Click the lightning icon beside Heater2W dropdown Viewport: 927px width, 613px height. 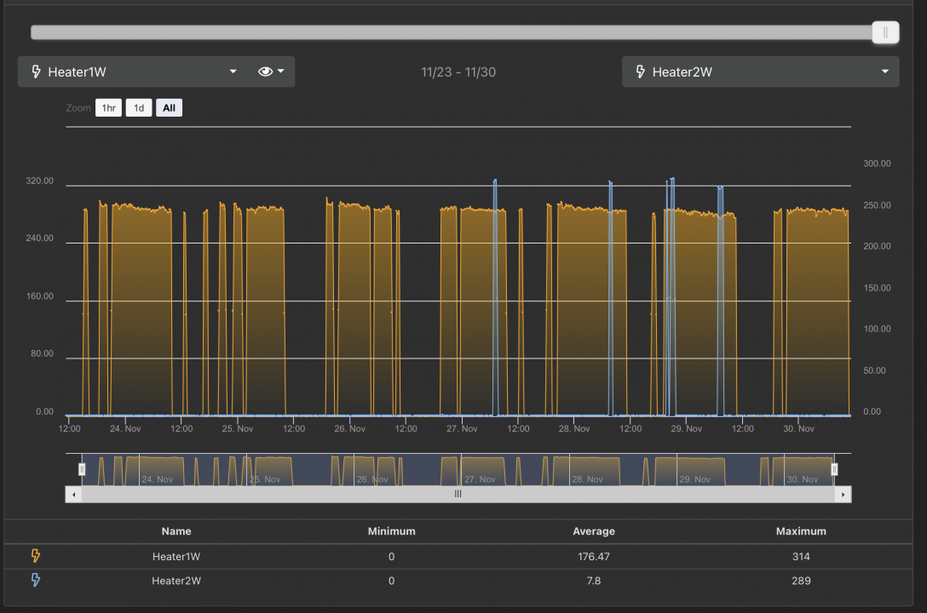[x=640, y=72]
